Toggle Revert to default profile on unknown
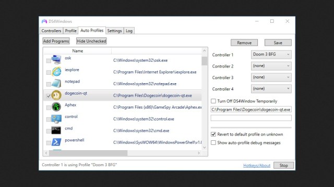 pos(213,134)
